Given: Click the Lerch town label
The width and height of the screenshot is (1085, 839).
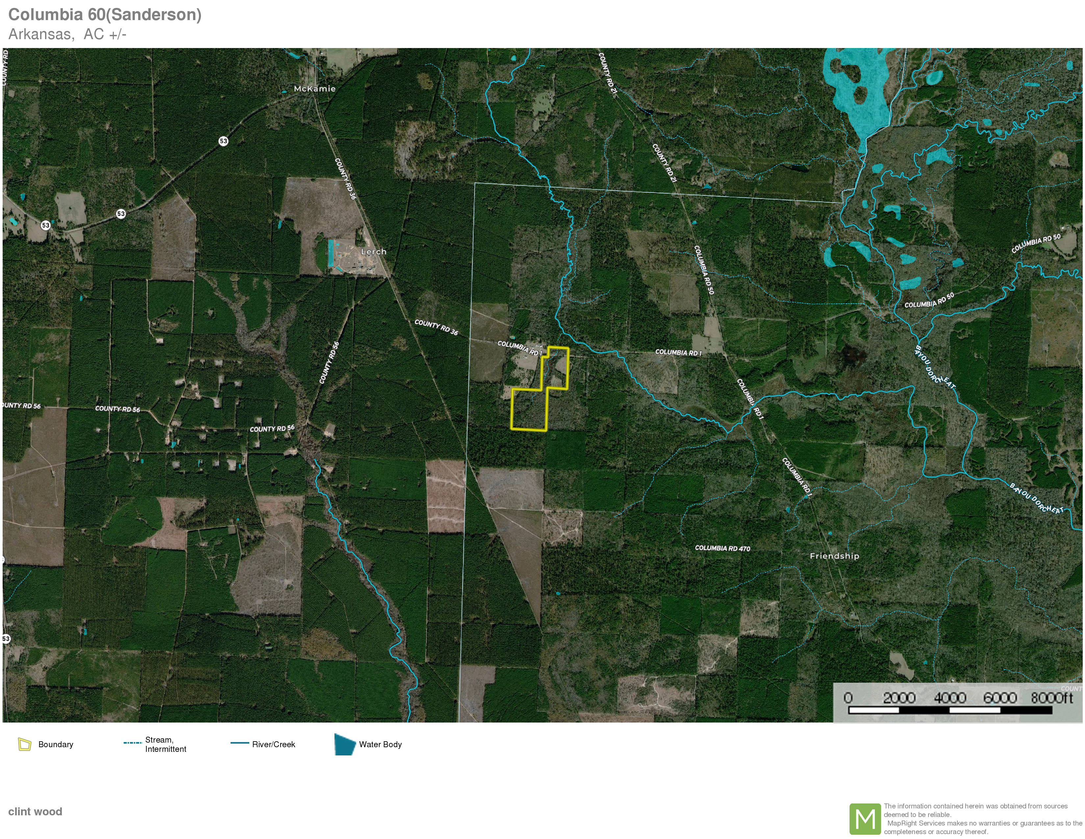Looking at the screenshot, I should click(373, 251).
